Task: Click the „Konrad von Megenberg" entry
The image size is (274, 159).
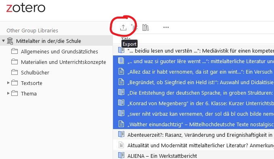Action: [x=193, y=103]
